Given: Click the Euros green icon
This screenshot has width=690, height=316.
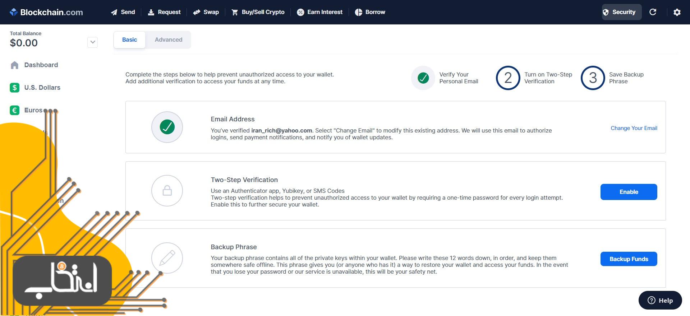Looking at the screenshot, I should (14, 110).
